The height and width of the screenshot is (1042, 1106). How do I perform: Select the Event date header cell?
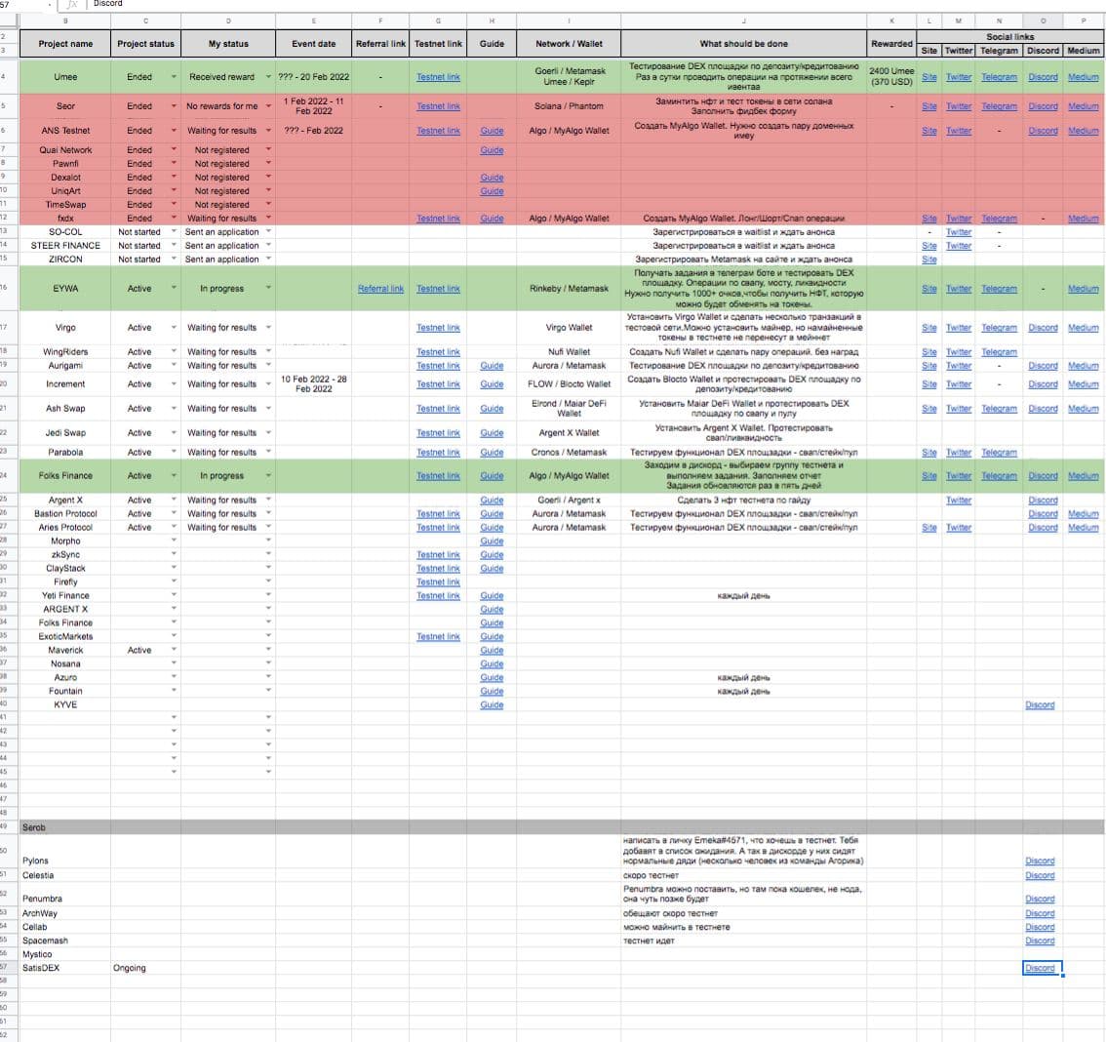point(314,44)
